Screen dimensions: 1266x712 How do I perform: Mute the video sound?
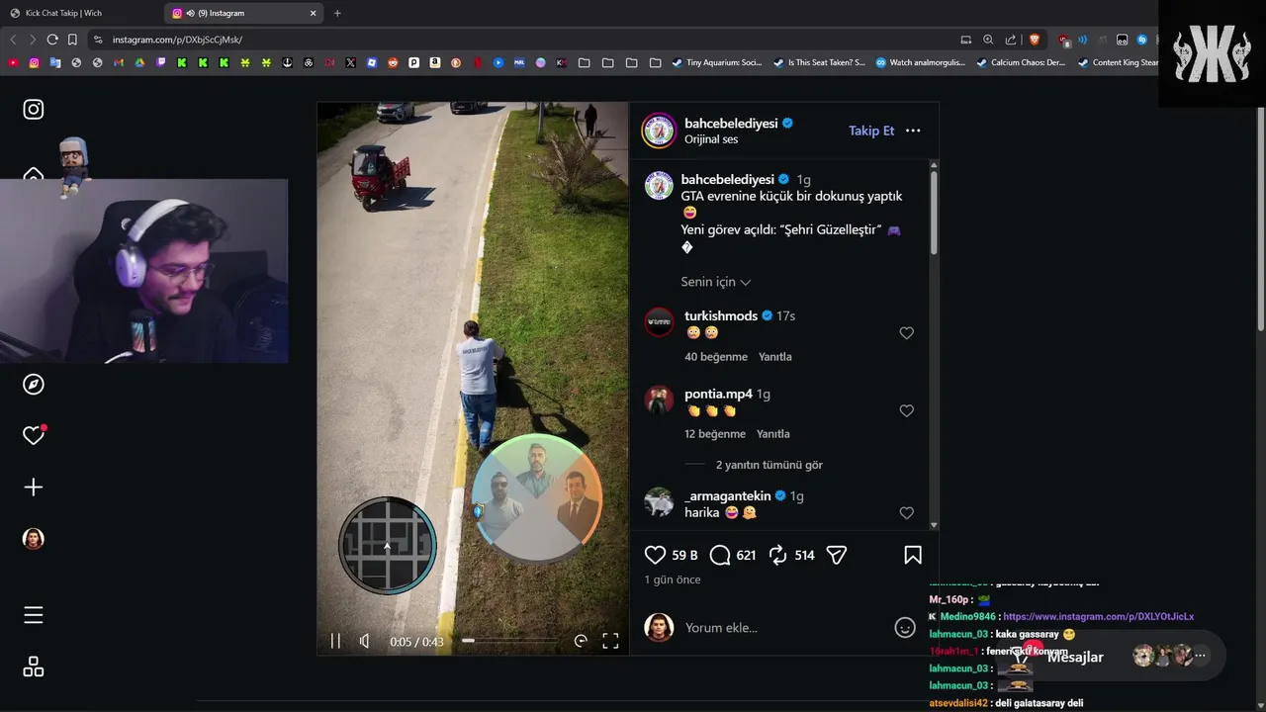tap(364, 641)
